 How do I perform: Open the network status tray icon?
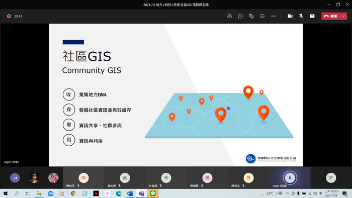click(x=310, y=193)
